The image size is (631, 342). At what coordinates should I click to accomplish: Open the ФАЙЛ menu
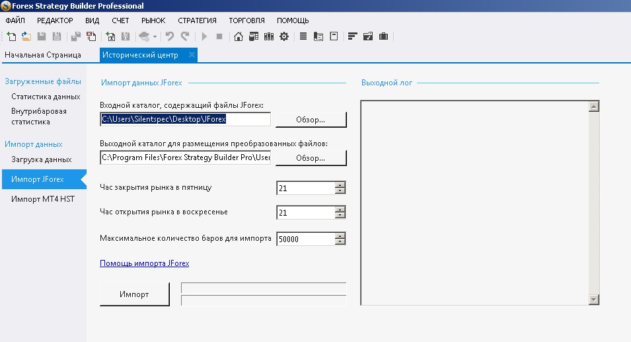click(x=15, y=21)
